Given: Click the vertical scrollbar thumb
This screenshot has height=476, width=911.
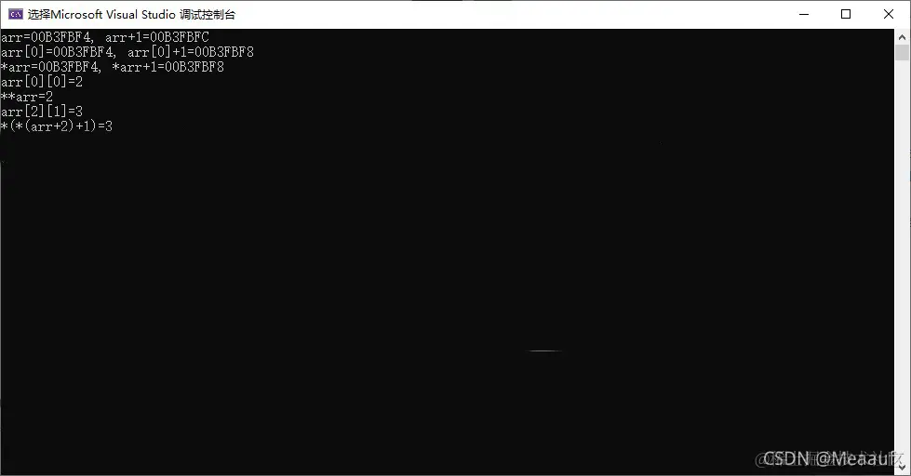Looking at the screenshot, I should click(x=902, y=52).
